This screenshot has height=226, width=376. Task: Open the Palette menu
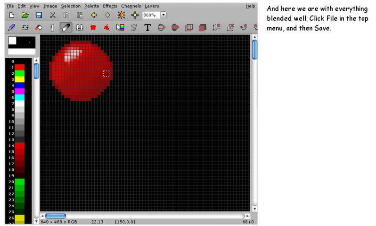click(x=91, y=6)
